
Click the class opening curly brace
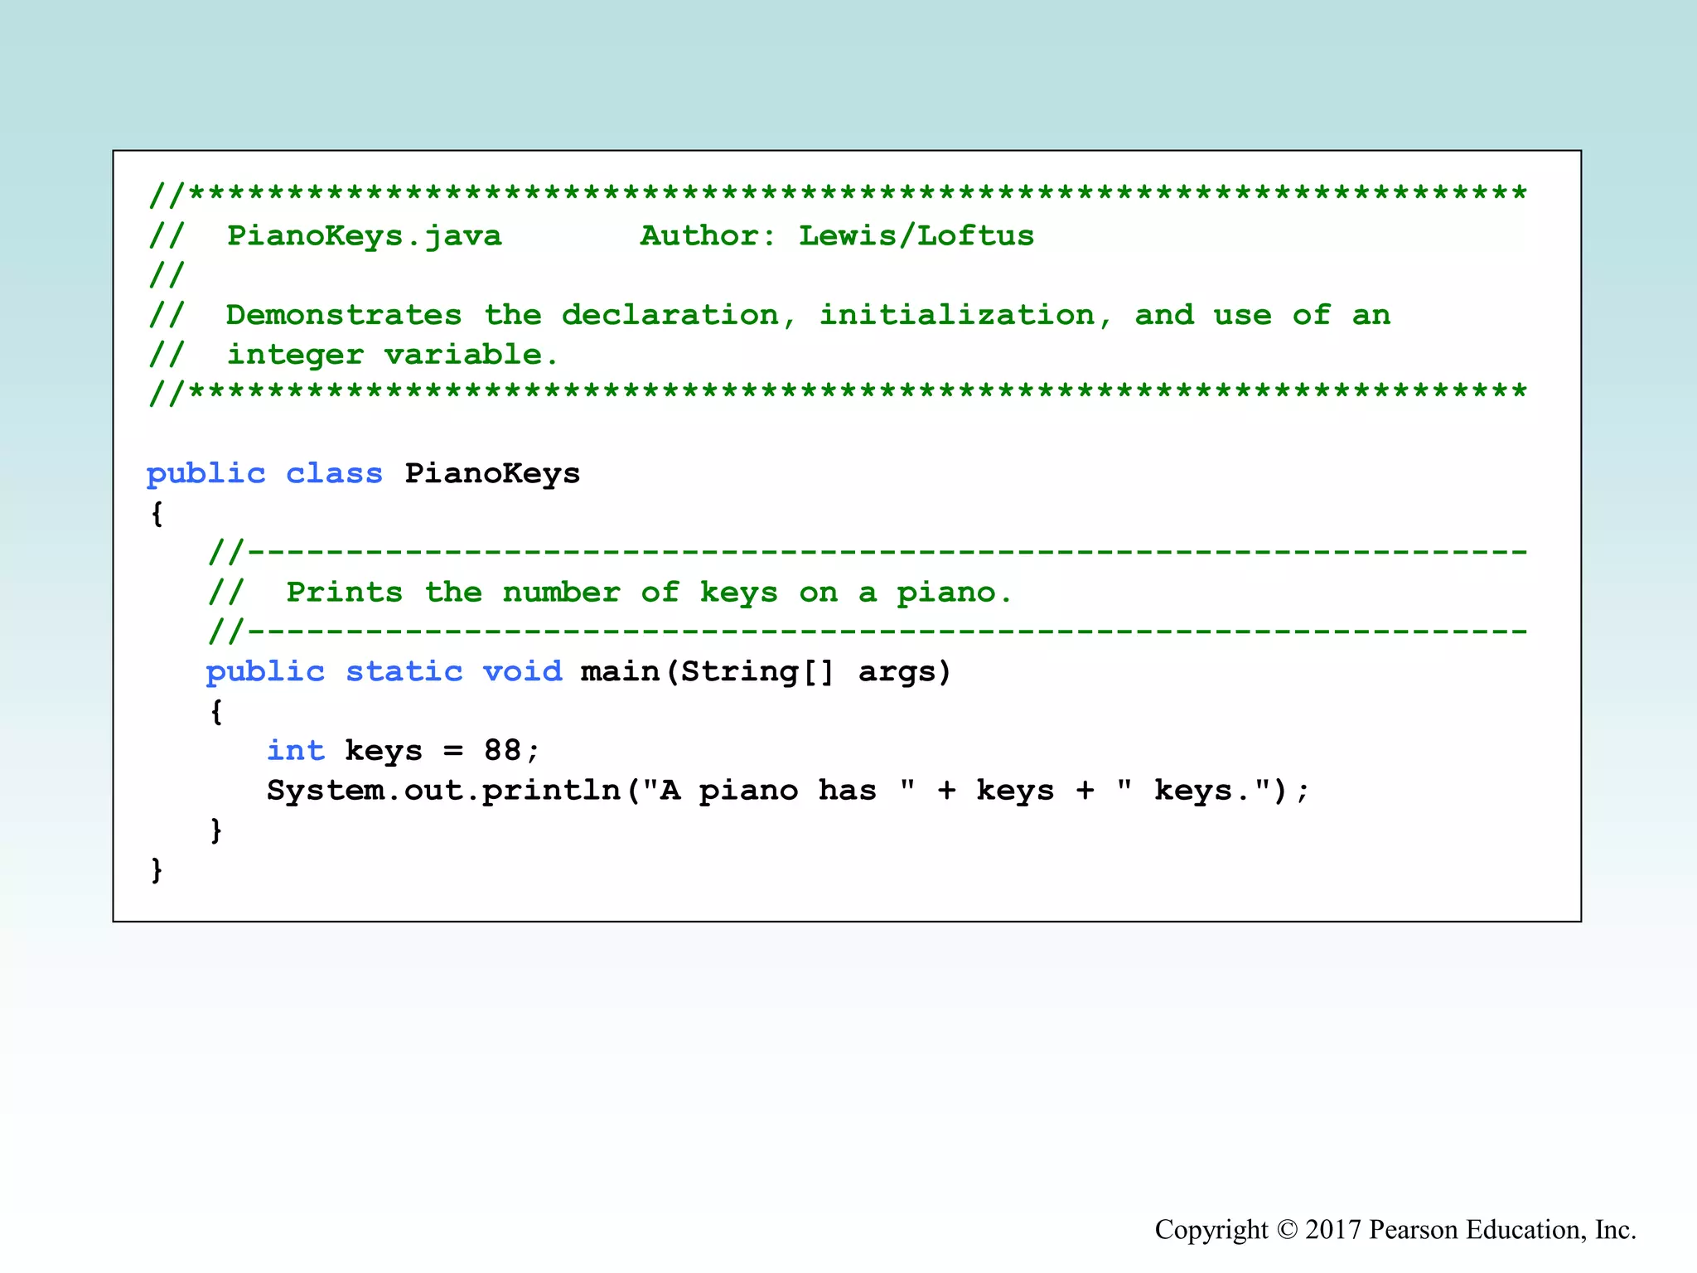click(x=157, y=514)
